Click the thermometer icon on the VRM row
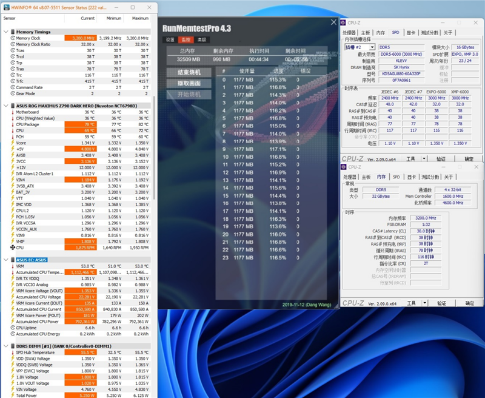Screen dimensions: 485x398 [13, 266]
